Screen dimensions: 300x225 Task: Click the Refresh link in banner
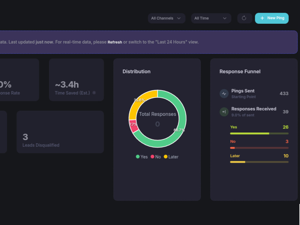(x=115, y=42)
